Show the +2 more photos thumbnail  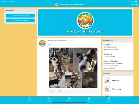89,80
